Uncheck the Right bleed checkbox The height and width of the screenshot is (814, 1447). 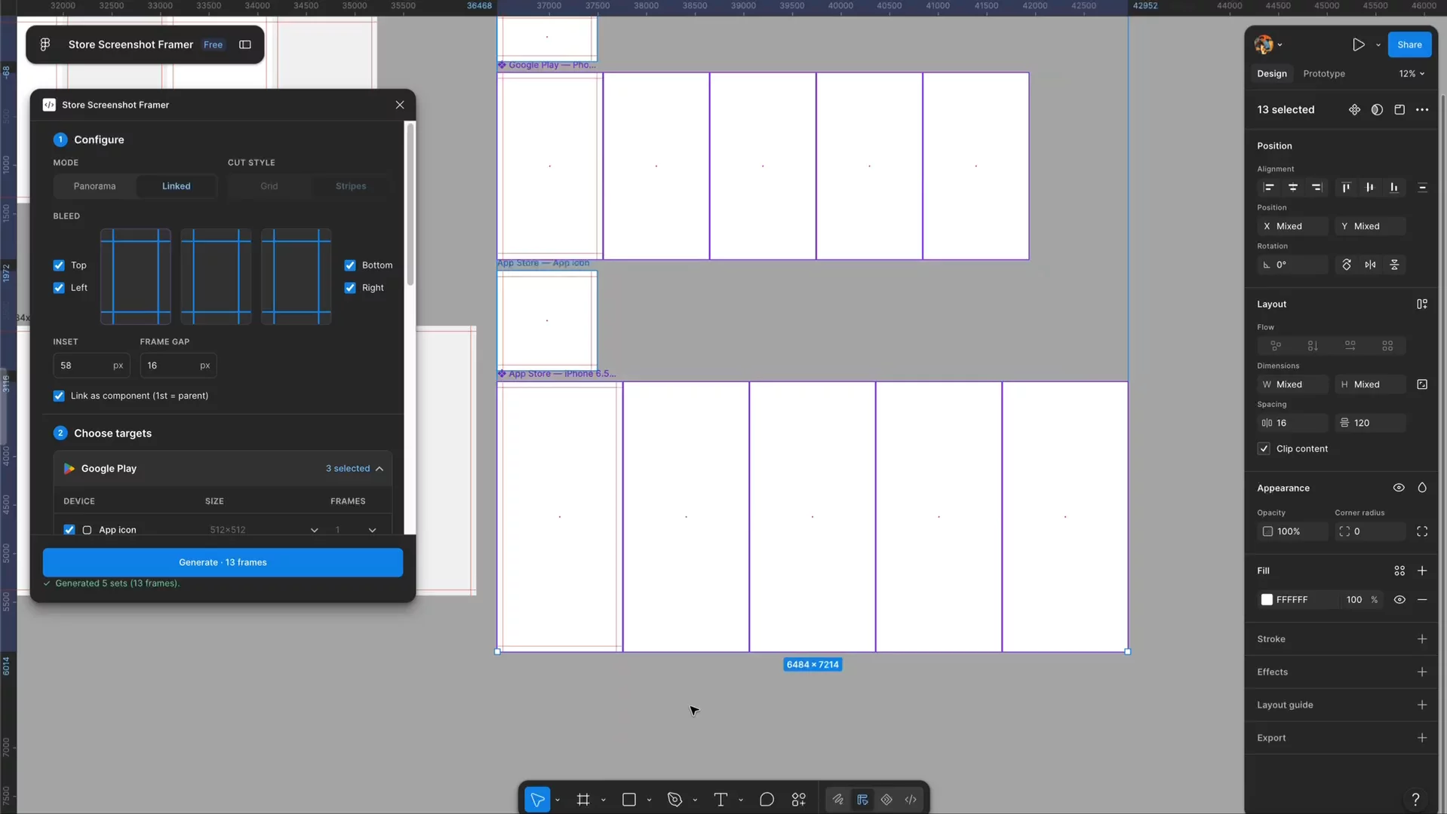[x=350, y=288]
